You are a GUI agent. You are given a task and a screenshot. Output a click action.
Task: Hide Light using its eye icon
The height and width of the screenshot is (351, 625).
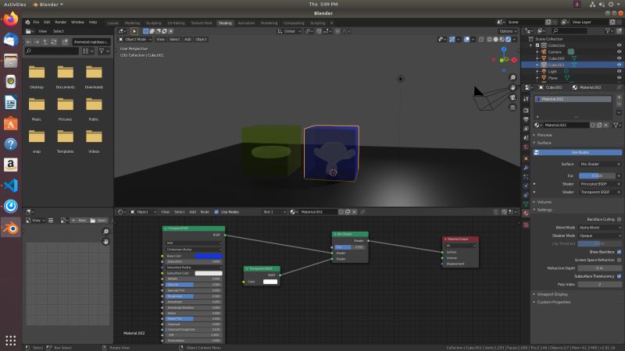tap(619, 71)
